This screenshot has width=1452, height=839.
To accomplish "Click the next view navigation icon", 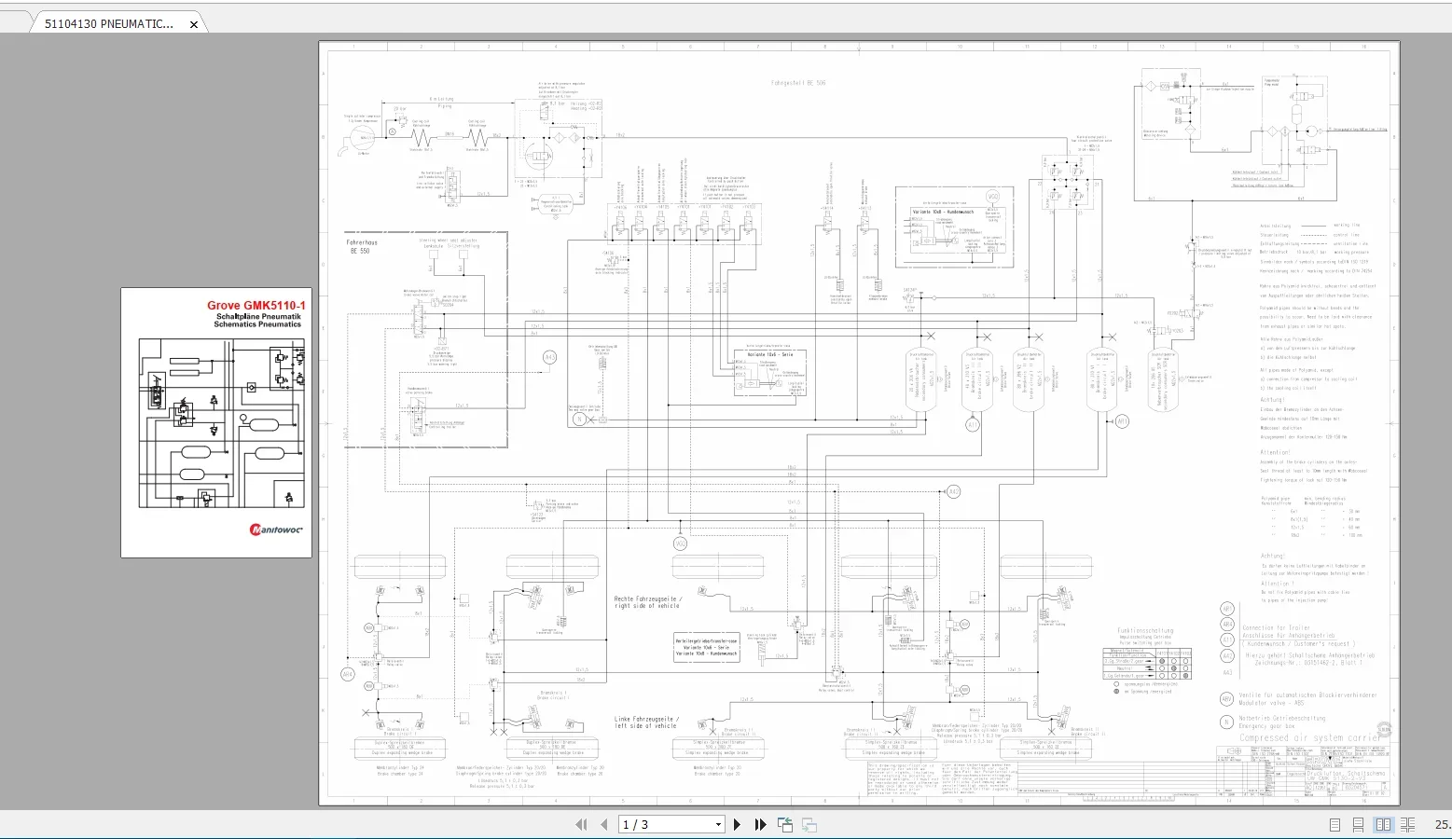I will pyautogui.click(x=809, y=824).
